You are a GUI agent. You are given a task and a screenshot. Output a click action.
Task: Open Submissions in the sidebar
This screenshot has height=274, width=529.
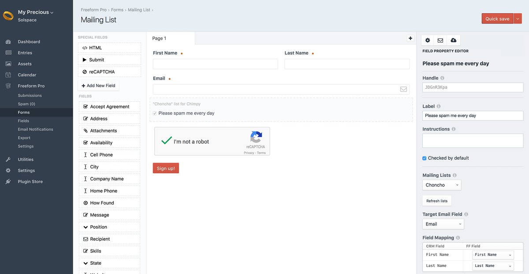30,95
